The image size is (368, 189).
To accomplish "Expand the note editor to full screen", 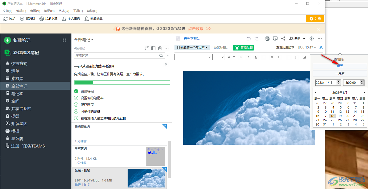I will [178, 38].
